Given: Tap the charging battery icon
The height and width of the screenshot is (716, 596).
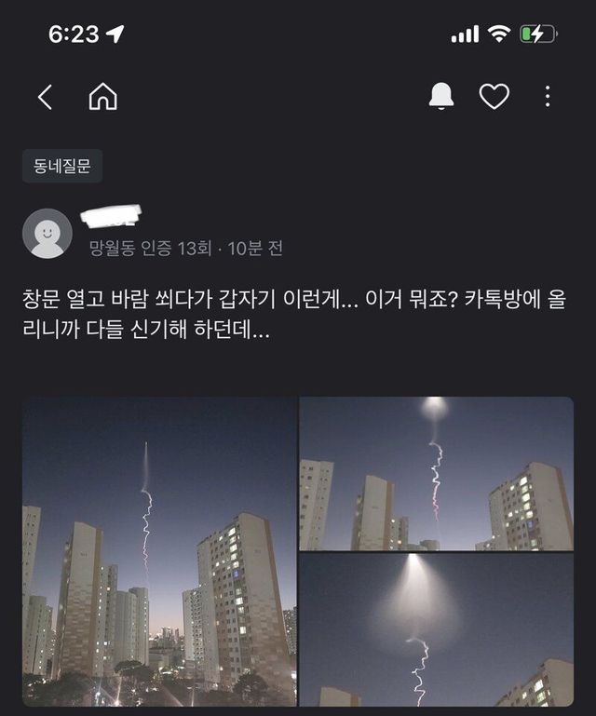Looking at the screenshot, I should 538,34.
